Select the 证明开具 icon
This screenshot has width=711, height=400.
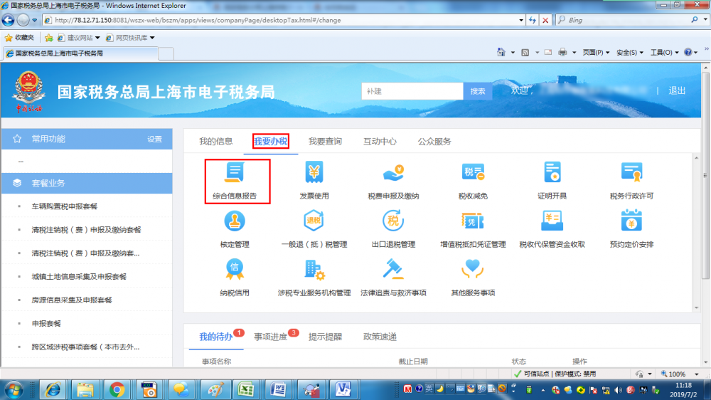coord(552,173)
